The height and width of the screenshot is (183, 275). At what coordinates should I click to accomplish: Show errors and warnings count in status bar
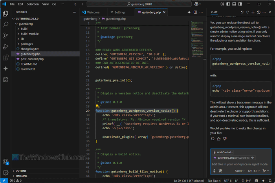click(16, 181)
